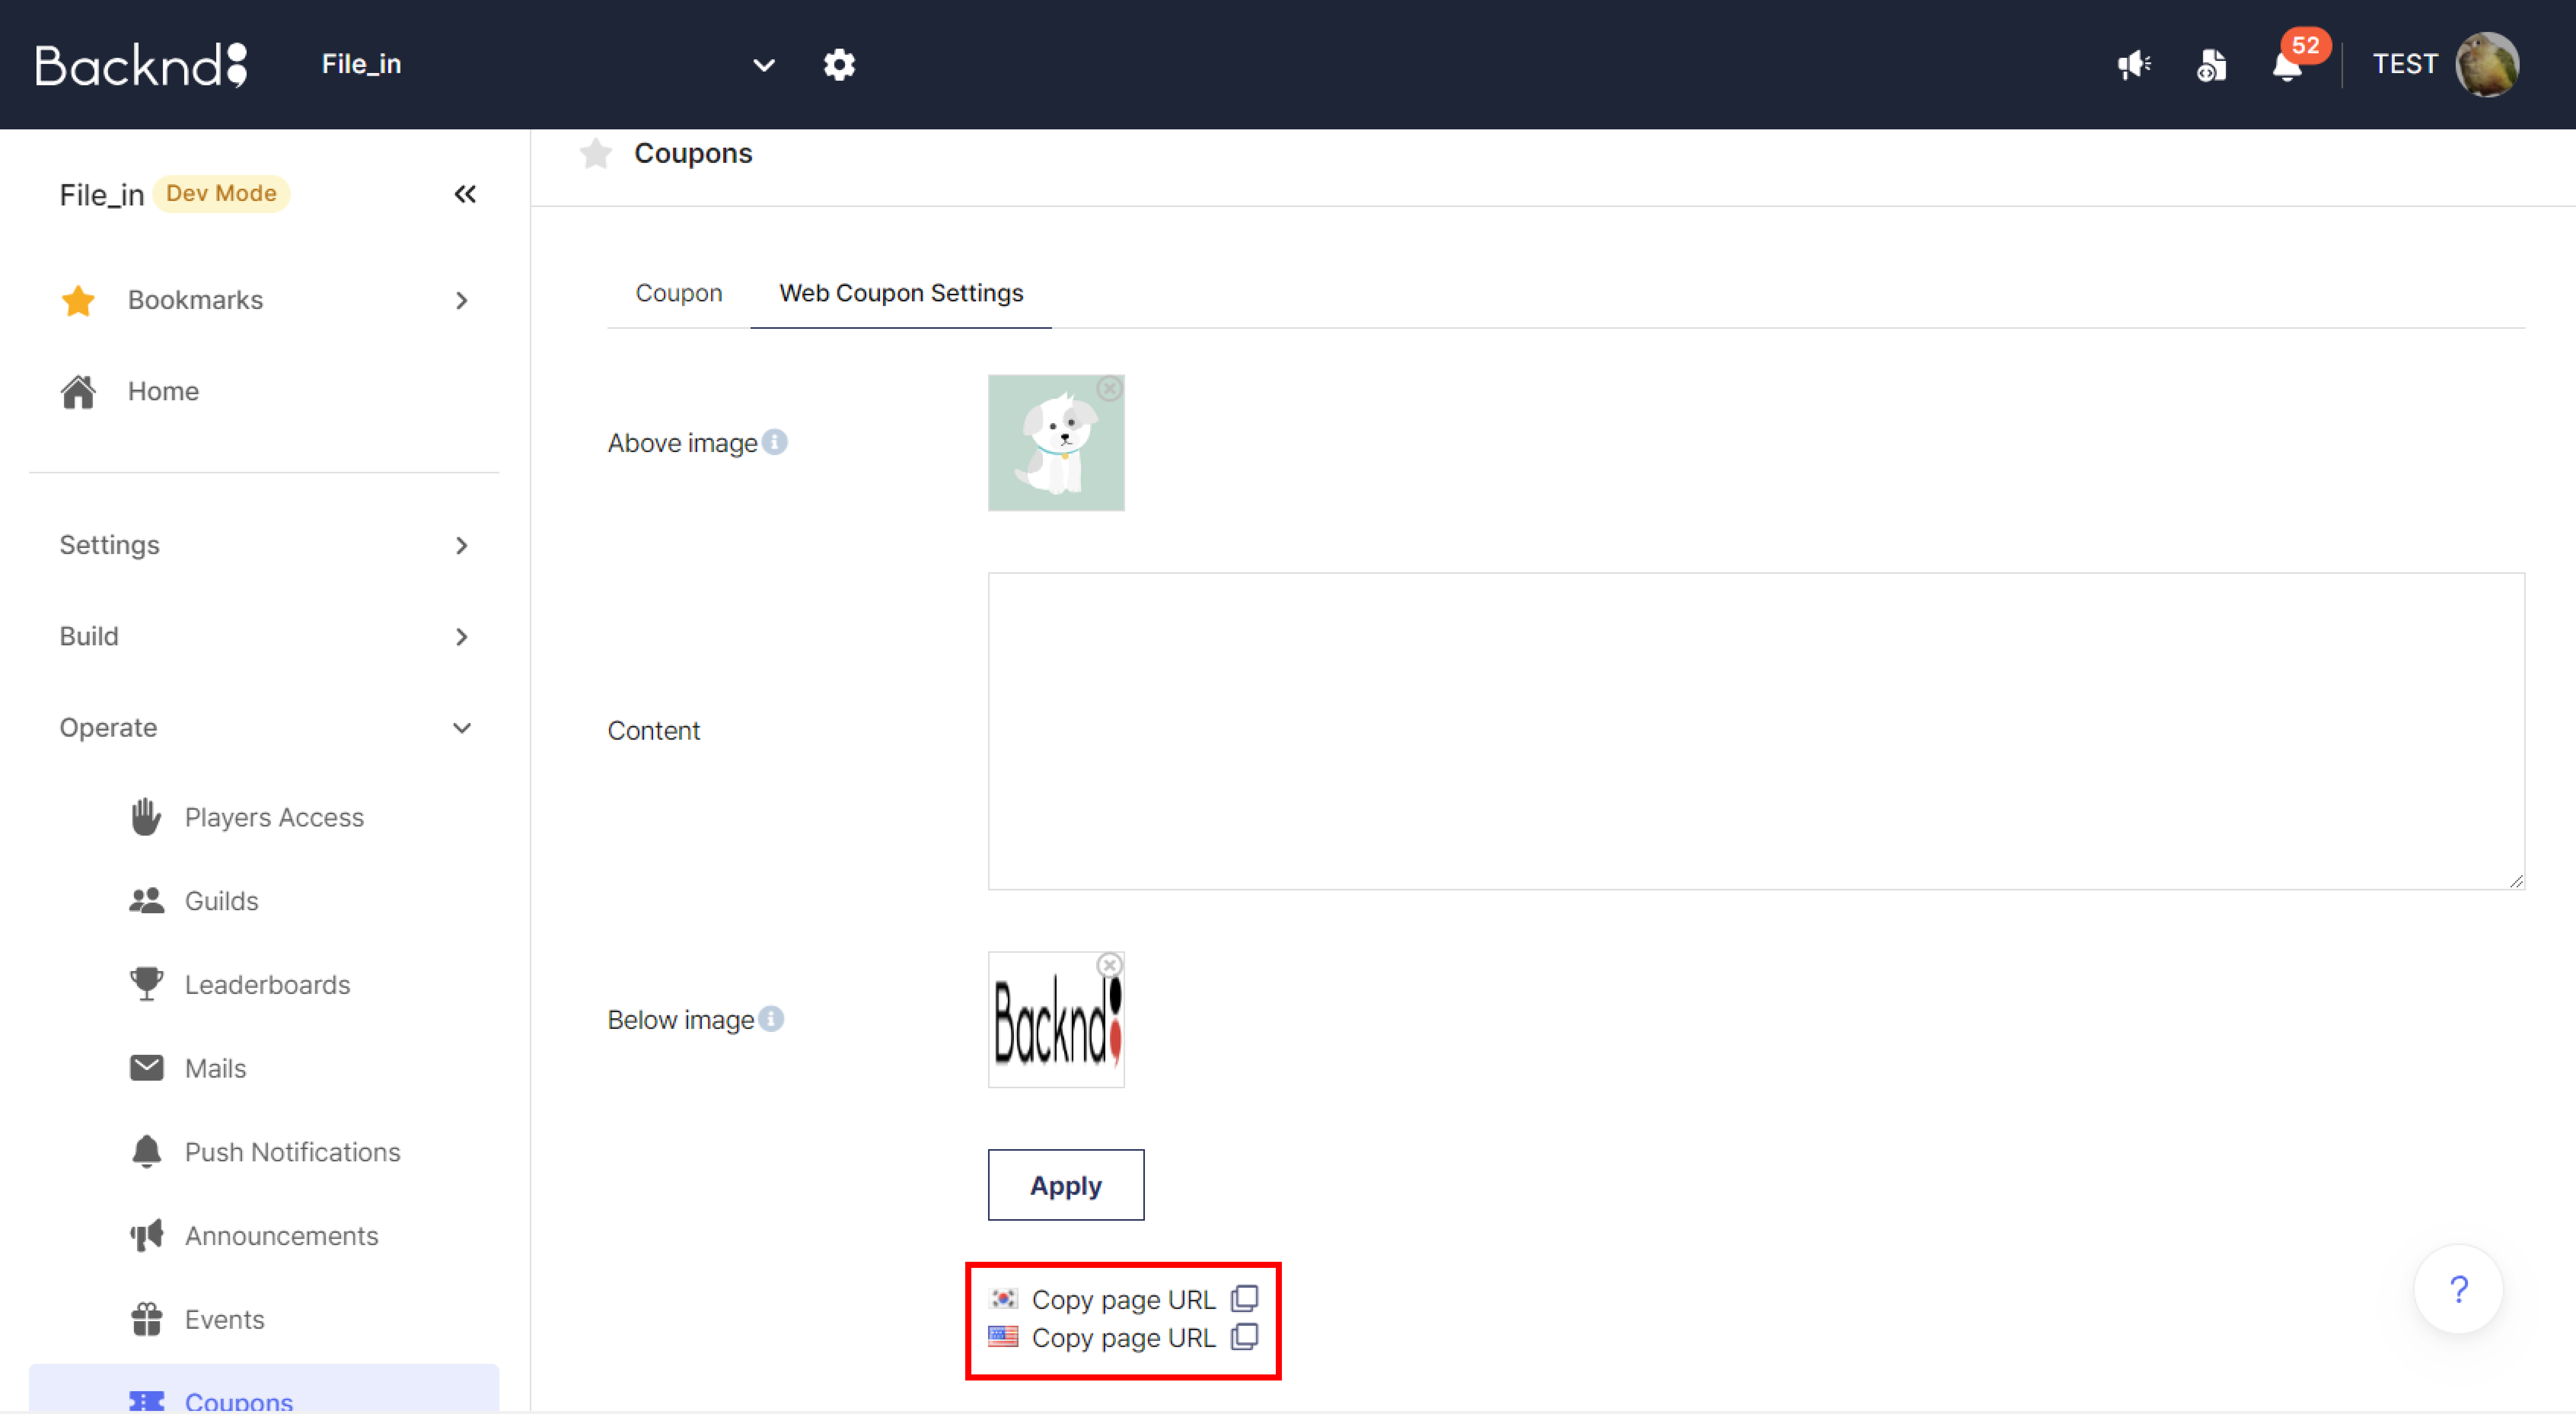Click the above image dog thumbnail
This screenshot has height=1414, width=2576.
(1056, 443)
